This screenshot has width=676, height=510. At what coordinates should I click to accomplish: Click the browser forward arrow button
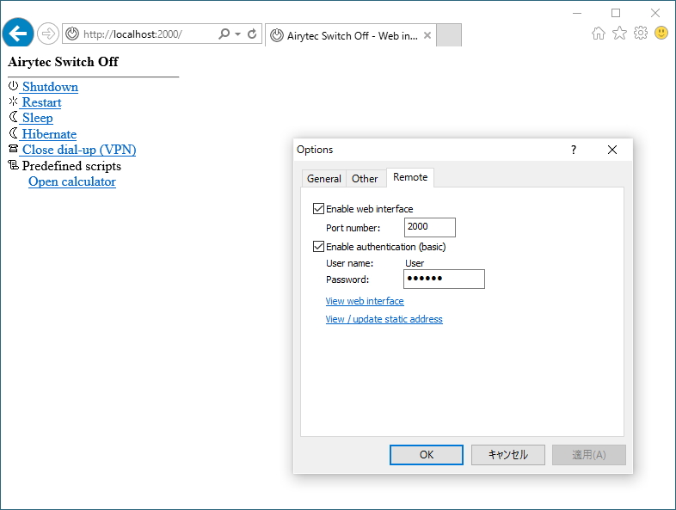(x=47, y=34)
